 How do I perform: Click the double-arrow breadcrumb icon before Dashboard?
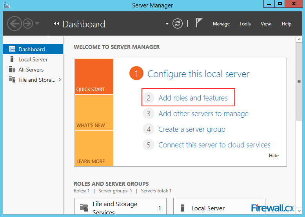56,24
